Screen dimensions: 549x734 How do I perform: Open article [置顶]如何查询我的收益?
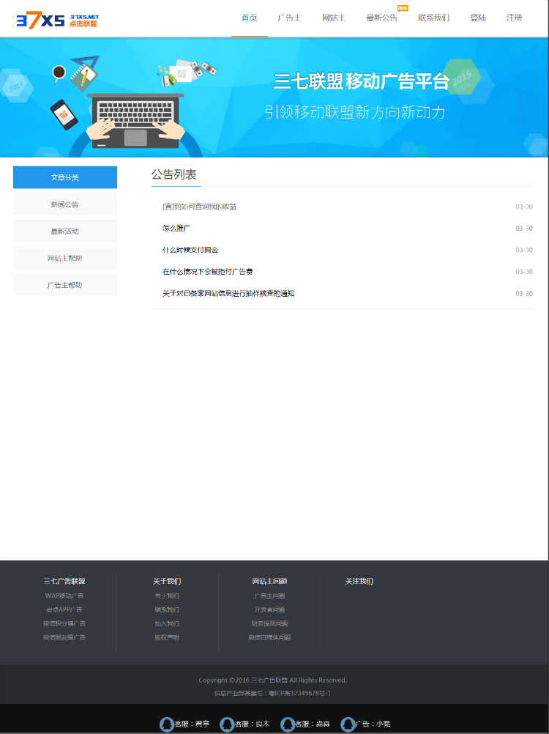200,207
